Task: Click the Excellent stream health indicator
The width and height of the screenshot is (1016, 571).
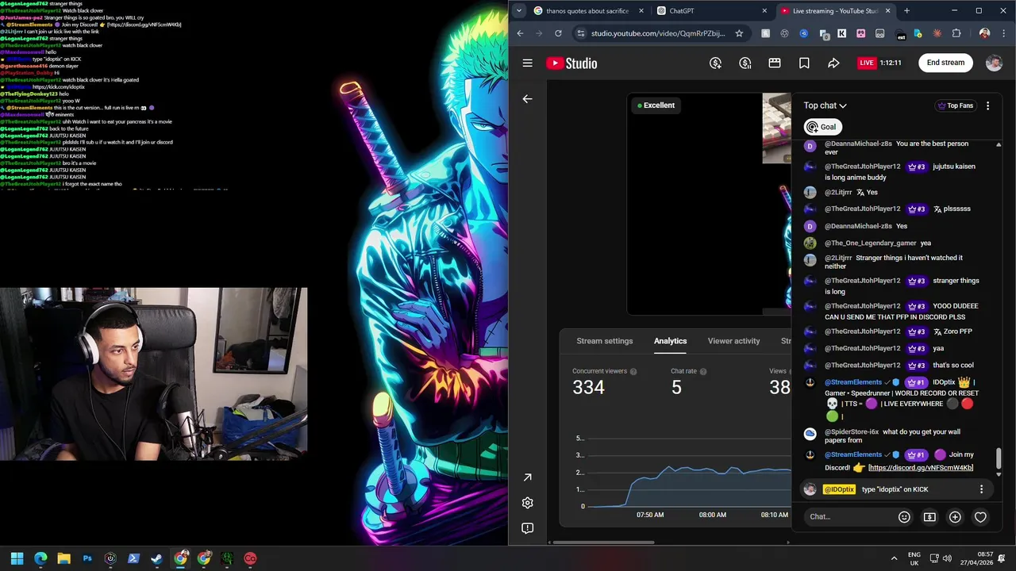Action: point(656,105)
